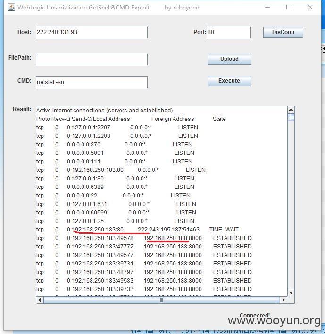Image resolution: width=325 pixels, height=334 pixels.
Task: Click the horizontal scroll right arrow
Action: [x=284, y=300]
